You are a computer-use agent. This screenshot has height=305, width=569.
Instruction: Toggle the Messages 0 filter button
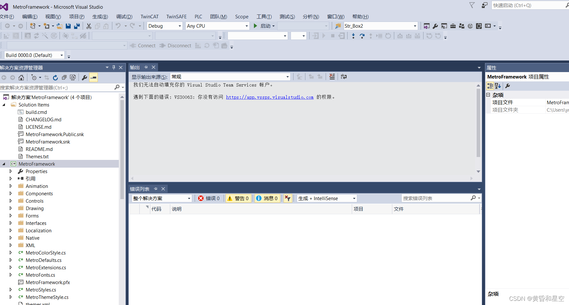tap(267, 199)
